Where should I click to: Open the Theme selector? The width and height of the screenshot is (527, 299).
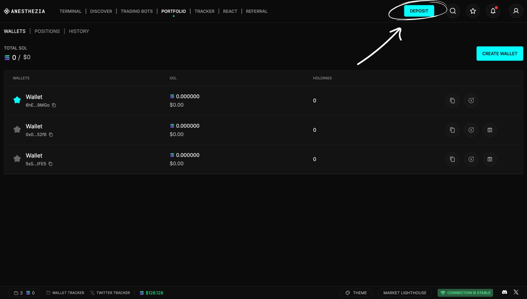click(x=356, y=293)
